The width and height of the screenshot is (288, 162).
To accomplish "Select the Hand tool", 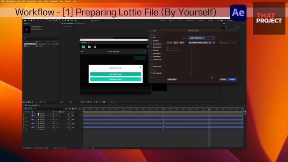I will [x=31, y=21].
